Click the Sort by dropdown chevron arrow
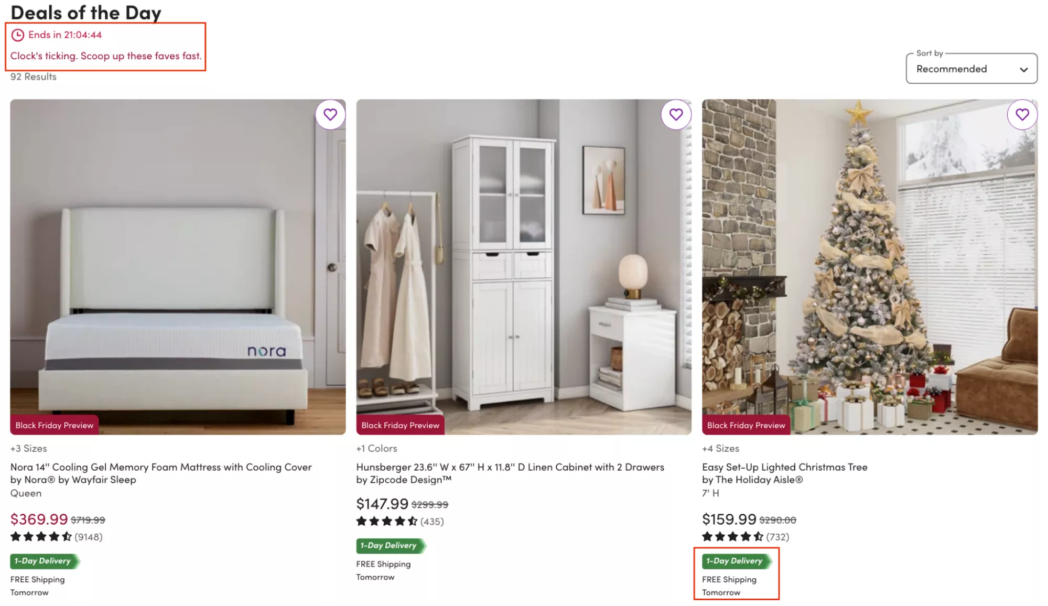Viewport: 1048px width, 606px height. pyautogui.click(x=1023, y=69)
